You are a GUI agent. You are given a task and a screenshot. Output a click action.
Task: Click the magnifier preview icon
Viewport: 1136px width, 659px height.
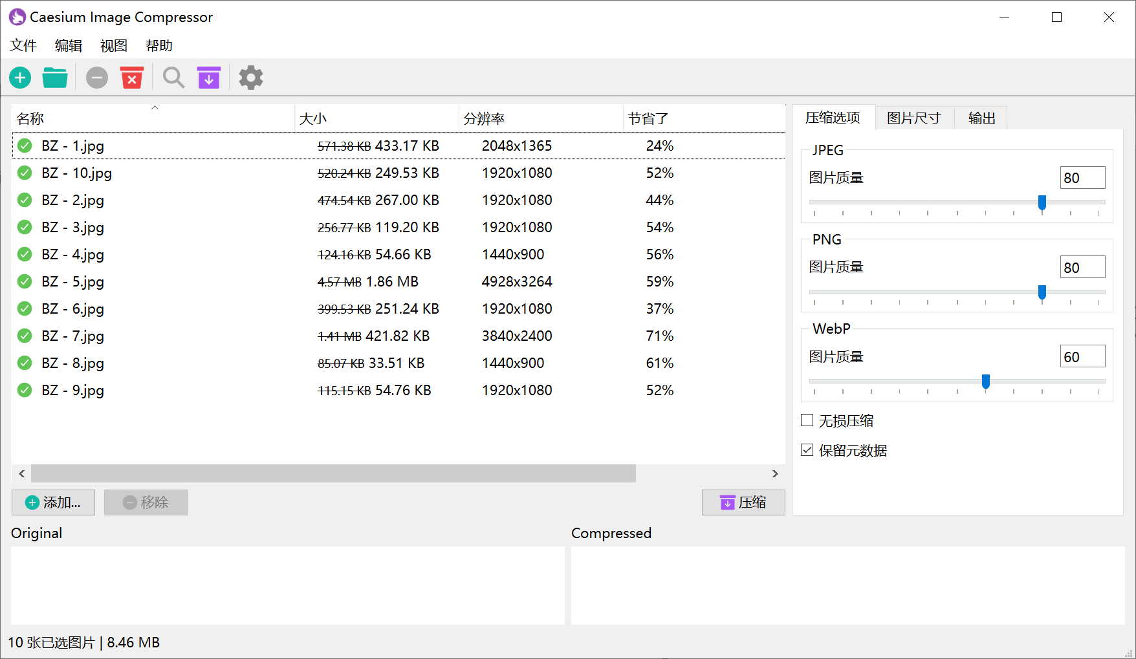173,78
